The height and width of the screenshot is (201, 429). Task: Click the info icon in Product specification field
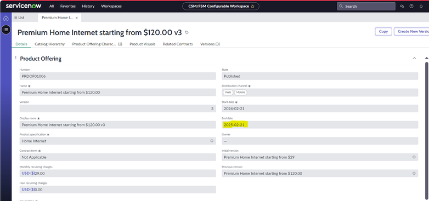212,141
